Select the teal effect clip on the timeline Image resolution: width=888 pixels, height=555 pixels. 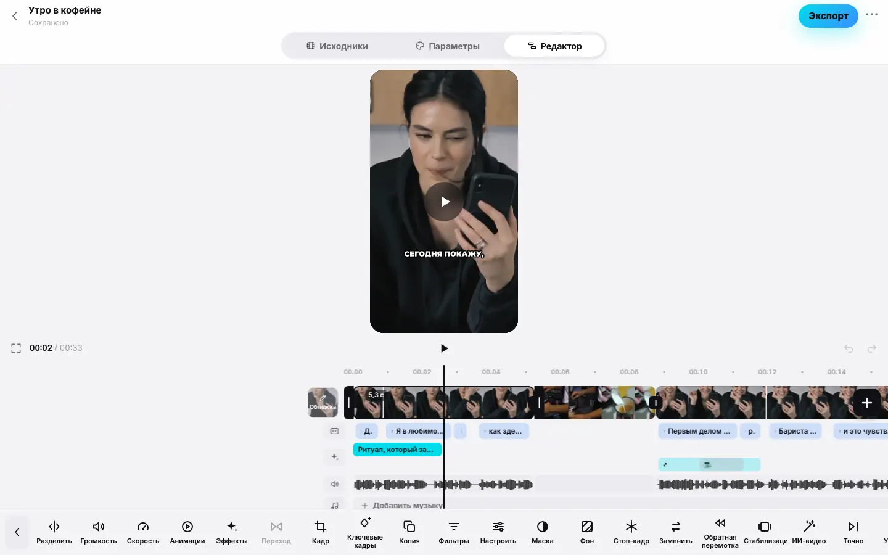point(709,464)
